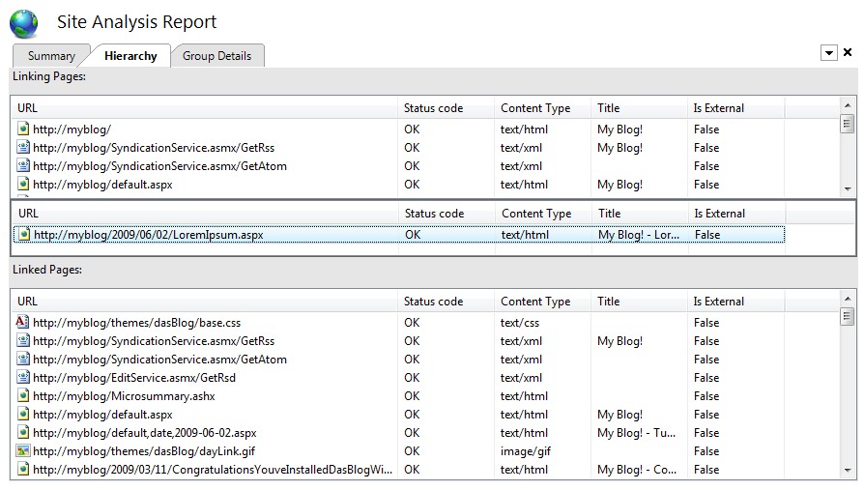The image size is (864, 490).
Task: Click the page icon of the LoremIpsum.aspx row
Action: click(x=24, y=234)
